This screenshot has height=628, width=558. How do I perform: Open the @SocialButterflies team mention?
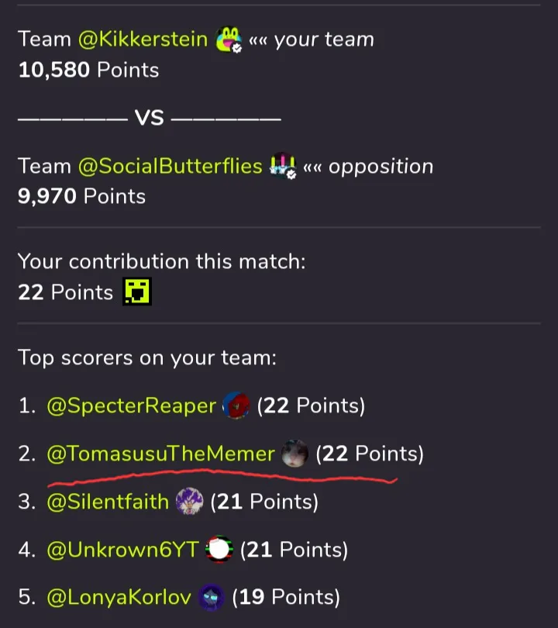click(x=170, y=166)
